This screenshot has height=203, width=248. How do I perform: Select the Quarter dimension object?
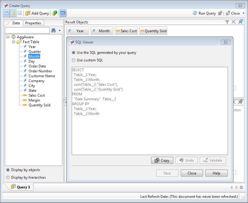click(x=35, y=52)
